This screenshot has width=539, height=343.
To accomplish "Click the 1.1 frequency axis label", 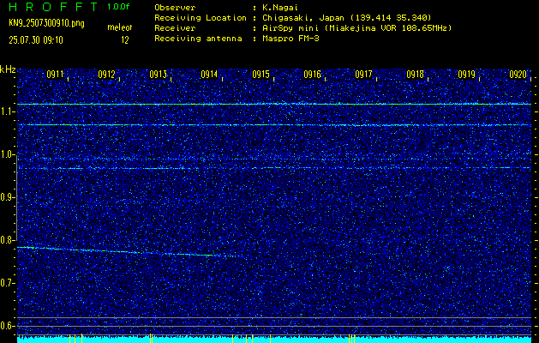I will [x=7, y=111].
